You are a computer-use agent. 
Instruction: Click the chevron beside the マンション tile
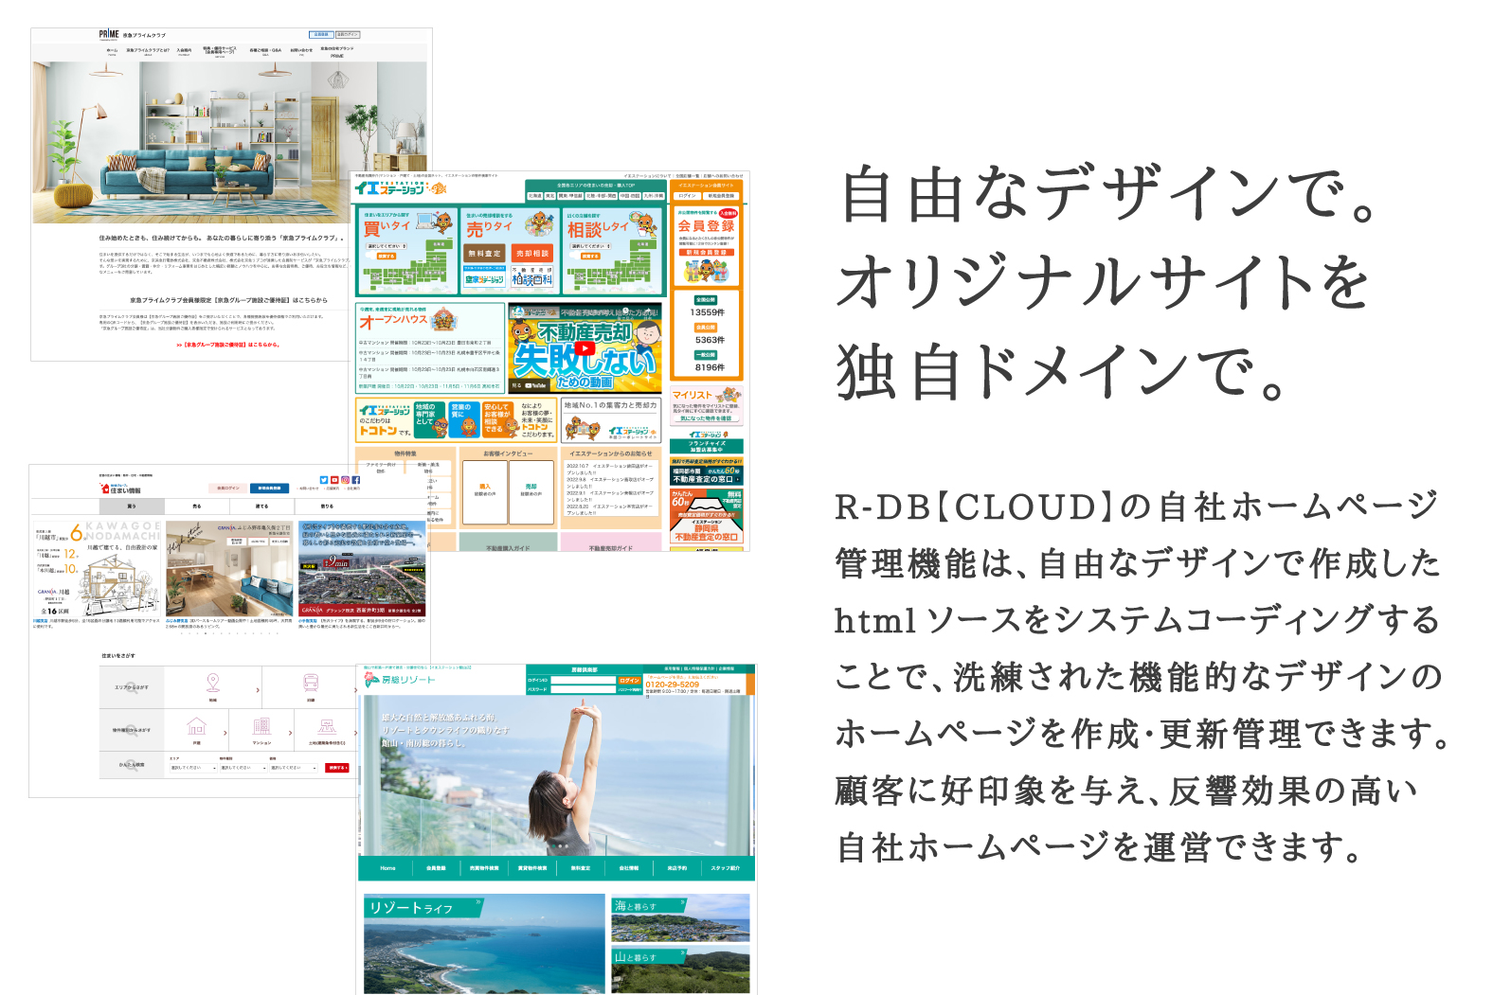pos(291,733)
